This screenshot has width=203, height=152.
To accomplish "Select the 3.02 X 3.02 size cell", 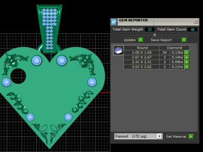I will click(x=142, y=67).
